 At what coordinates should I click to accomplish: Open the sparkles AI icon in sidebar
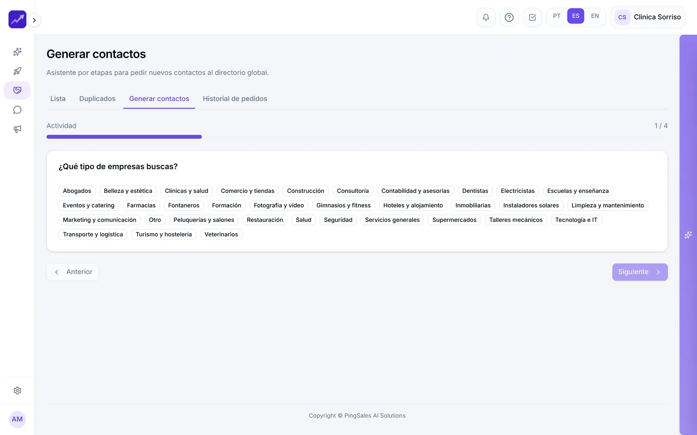17,52
